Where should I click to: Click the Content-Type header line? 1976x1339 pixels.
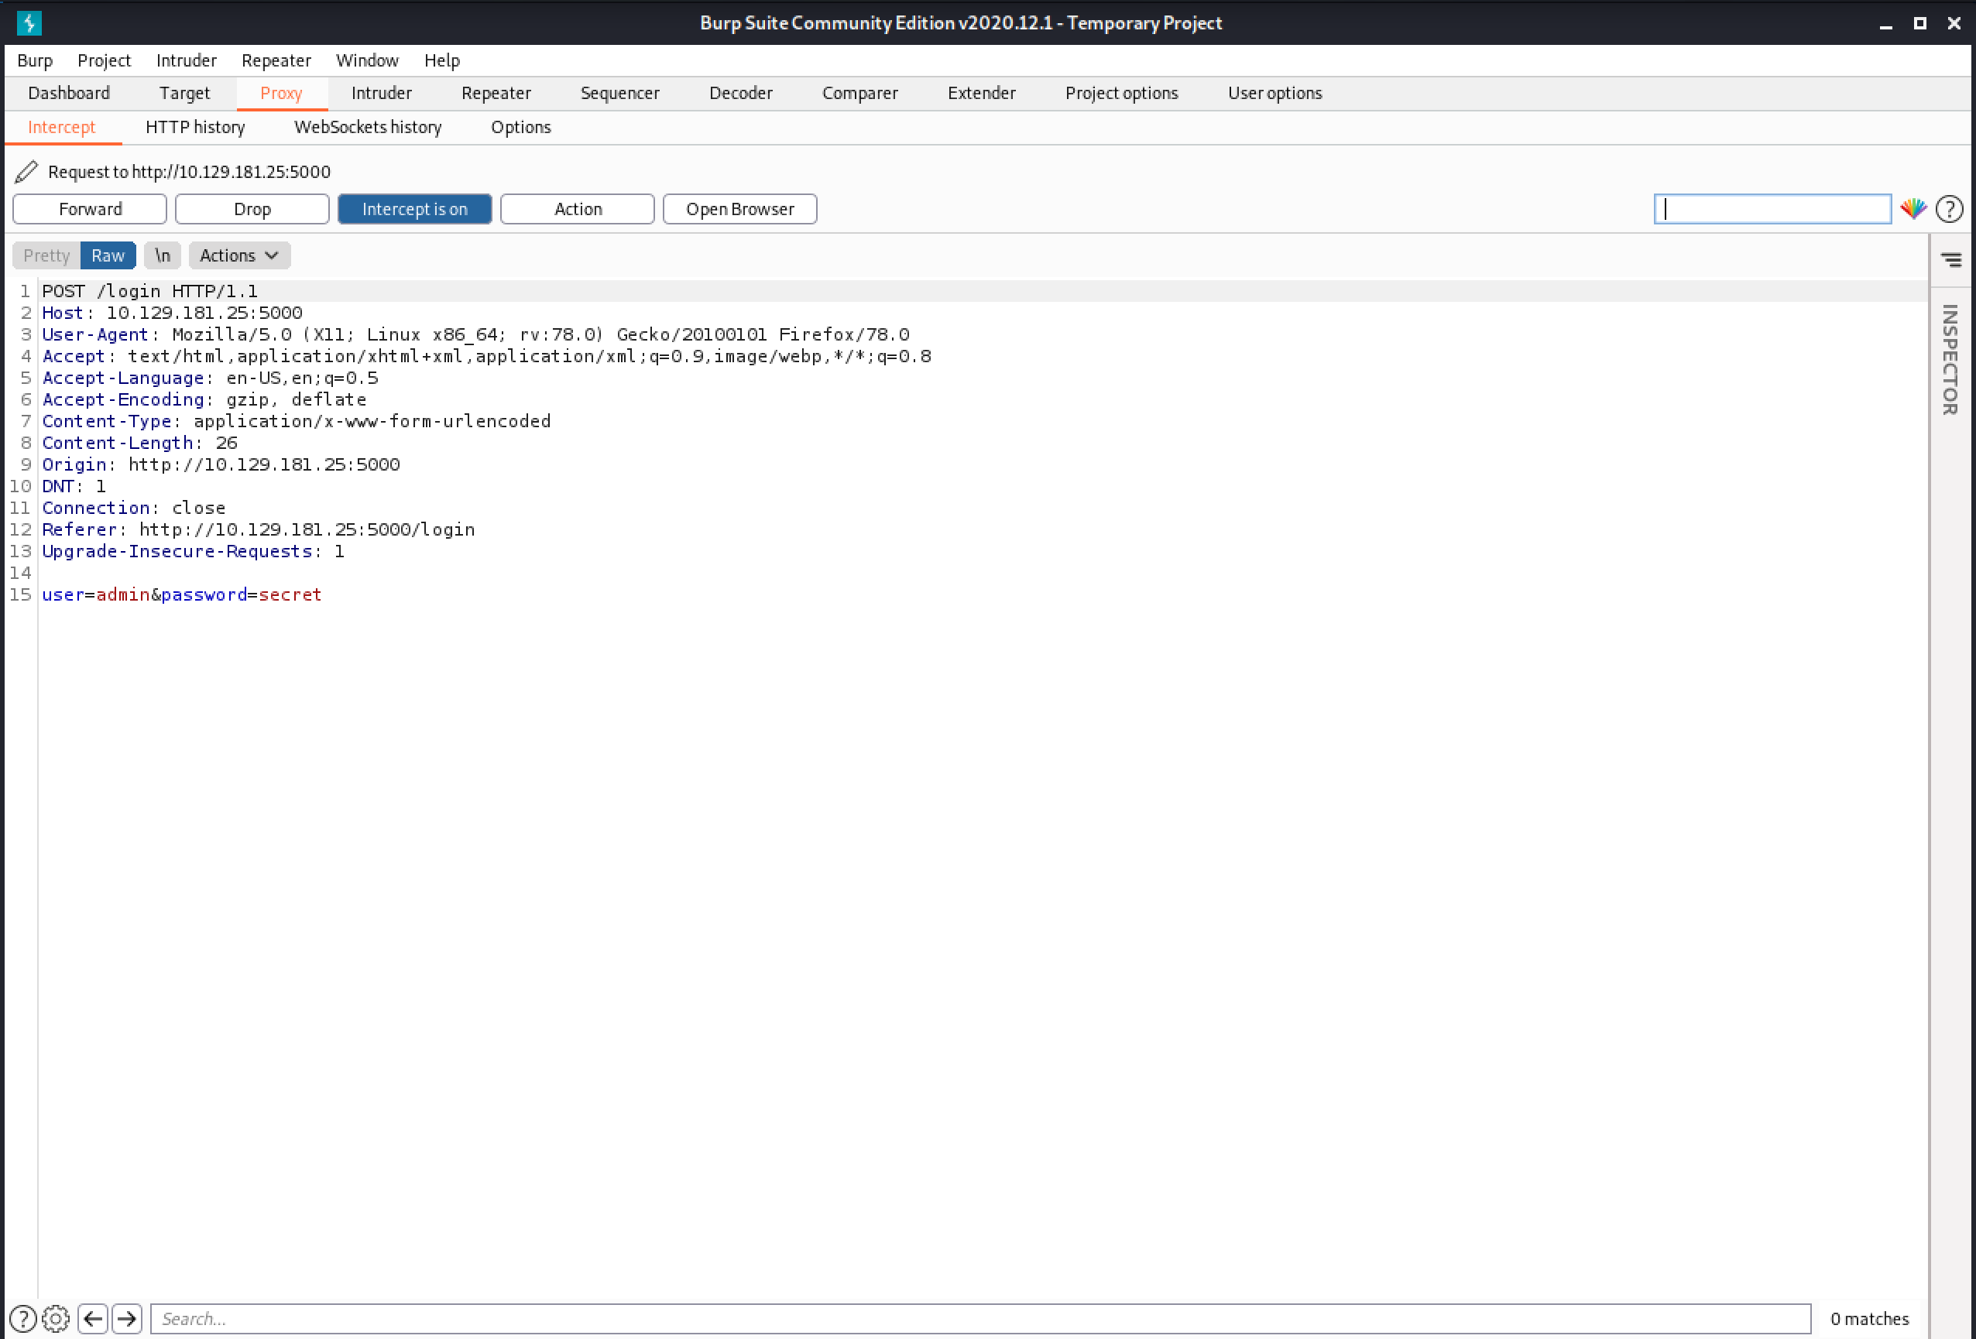[297, 422]
